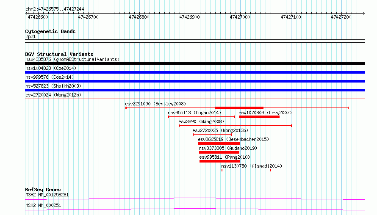The width and height of the screenshot is (377, 215).
Task: Click the red esv3665819 variant bar
Action: [x=219, y=143]
